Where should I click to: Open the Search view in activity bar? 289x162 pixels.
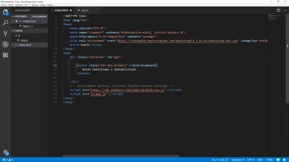[x=5, y=22]
